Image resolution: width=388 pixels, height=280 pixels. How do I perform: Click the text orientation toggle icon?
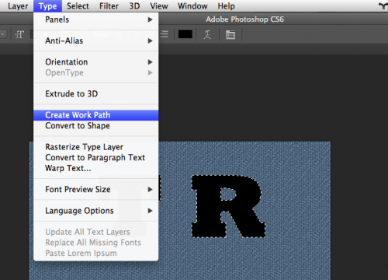(x=19, y=34)
